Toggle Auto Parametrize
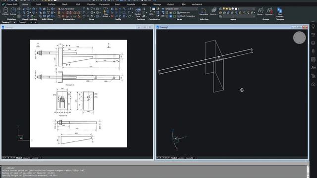The image size is (317, 178). coord(66,9)
